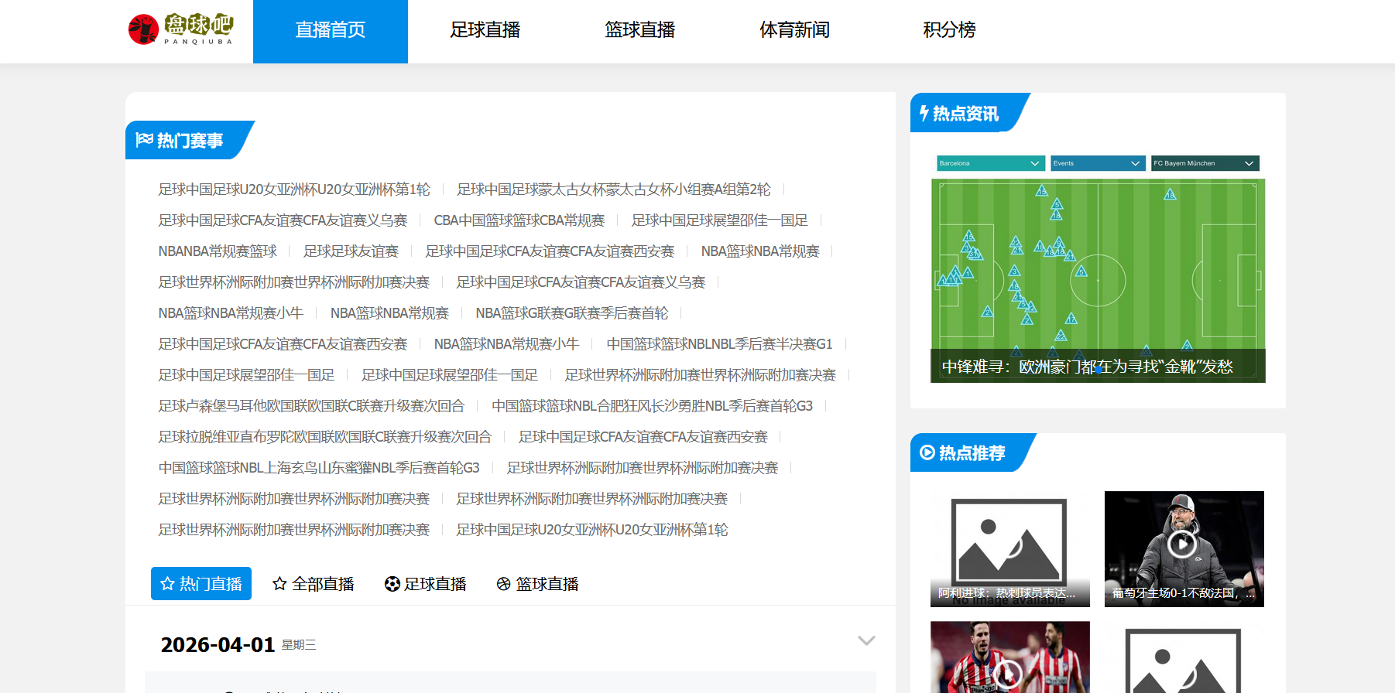The width and height of the screenshot is (1395, 693).
Task: Open 足球足球友谊赛 link
Action: pos(351,251)
